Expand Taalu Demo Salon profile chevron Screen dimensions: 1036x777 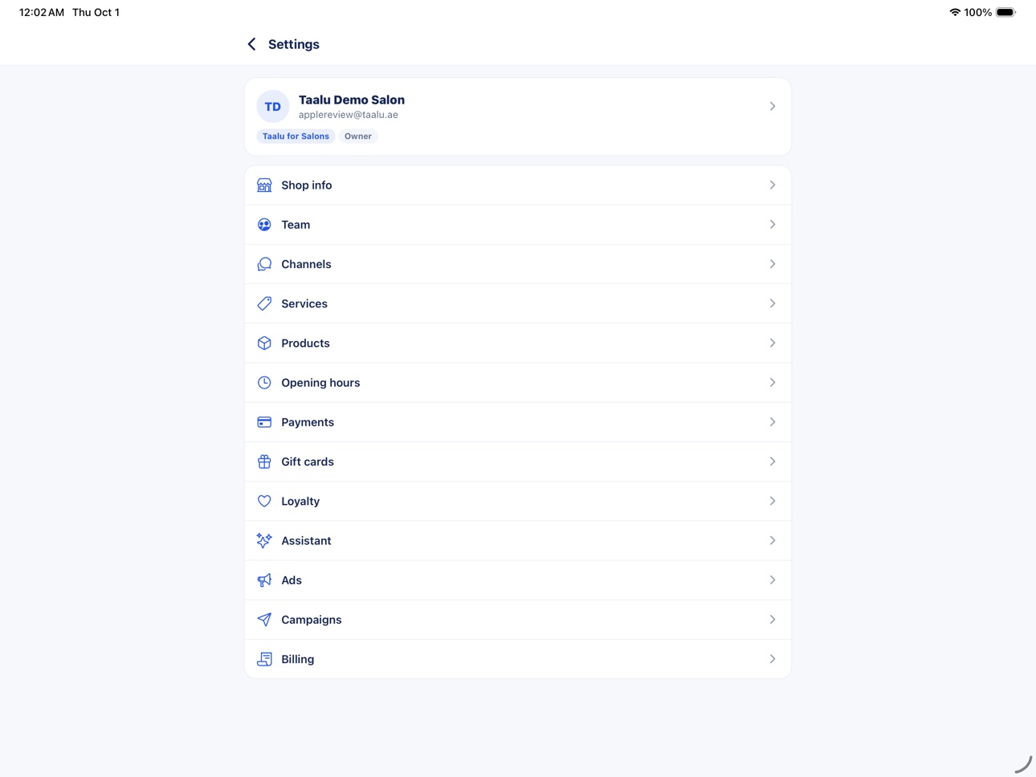[x=773, y=106]
